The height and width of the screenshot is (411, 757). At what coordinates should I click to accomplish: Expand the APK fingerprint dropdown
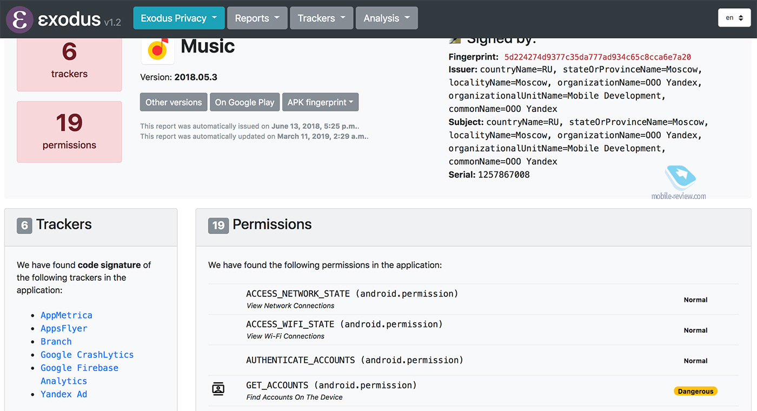click(x=320, y=102)
